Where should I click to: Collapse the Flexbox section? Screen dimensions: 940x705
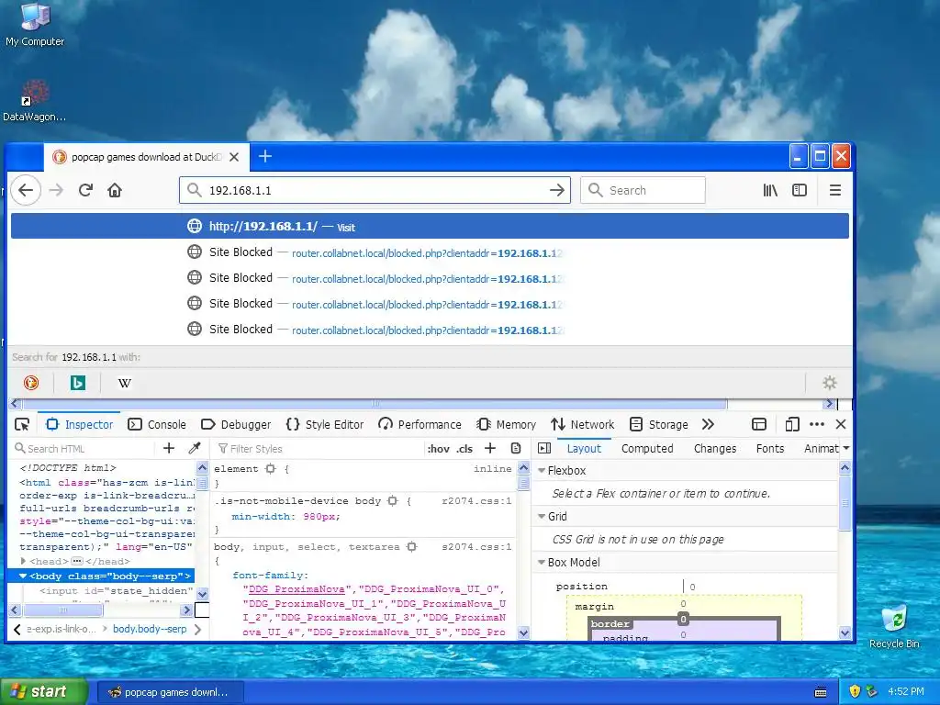coord(542,471)
